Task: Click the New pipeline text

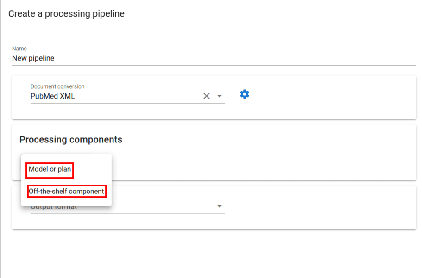Action: [x=33, y=58]
